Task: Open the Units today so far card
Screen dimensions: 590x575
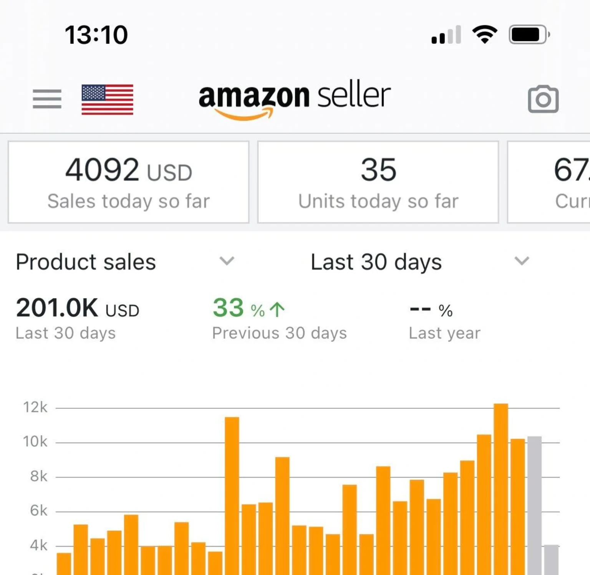Action: 378,182
